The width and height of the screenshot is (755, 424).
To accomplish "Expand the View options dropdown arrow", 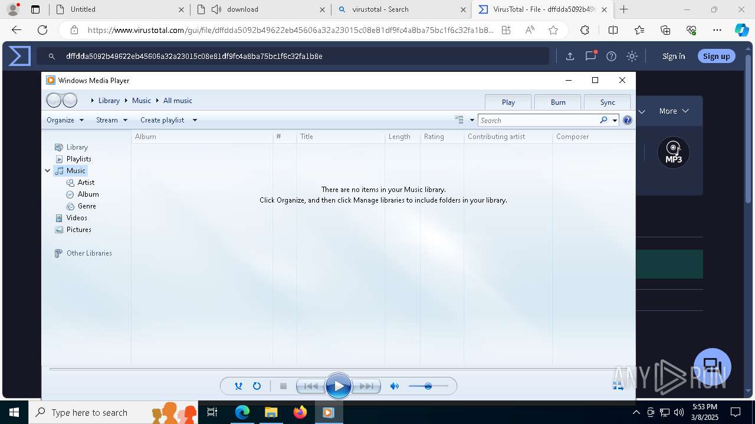I will pyautogui.click(x=472, y=120).
